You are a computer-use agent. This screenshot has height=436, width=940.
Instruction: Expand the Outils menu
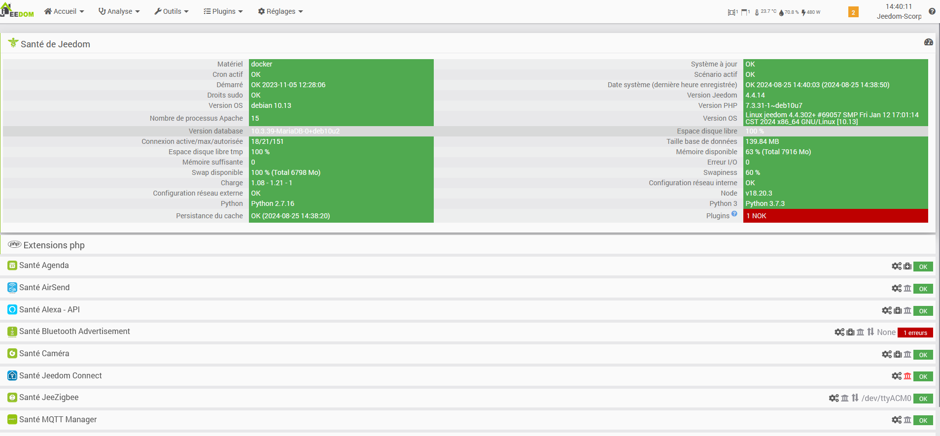172,11
